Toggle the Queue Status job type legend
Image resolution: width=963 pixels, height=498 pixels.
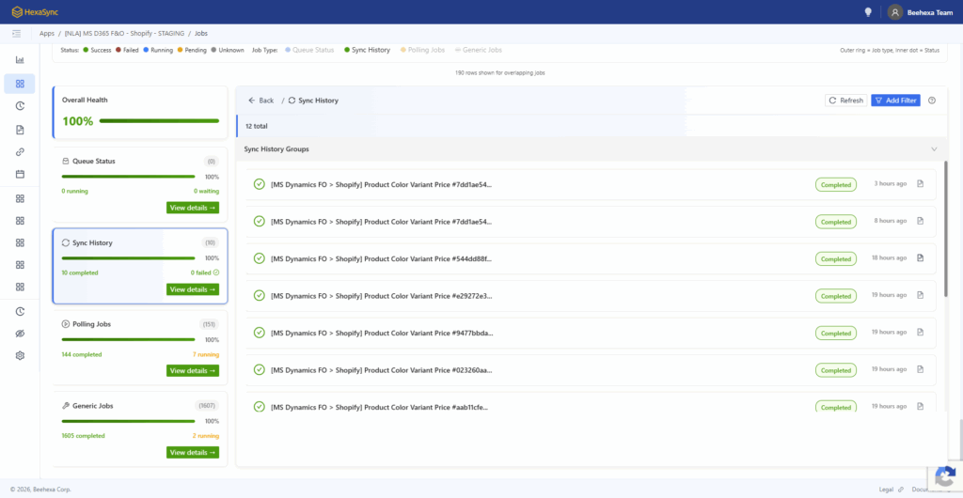pyautogui.click(x=309, y=50)
